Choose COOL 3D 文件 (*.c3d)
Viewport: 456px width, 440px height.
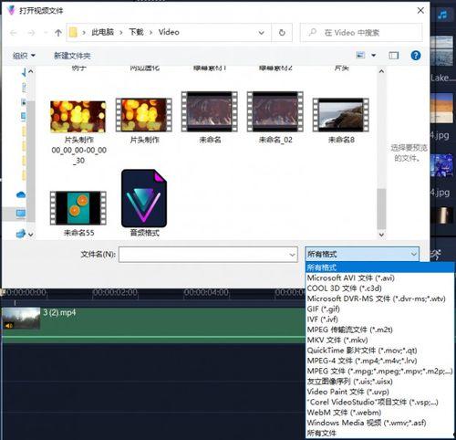[379, 288]
